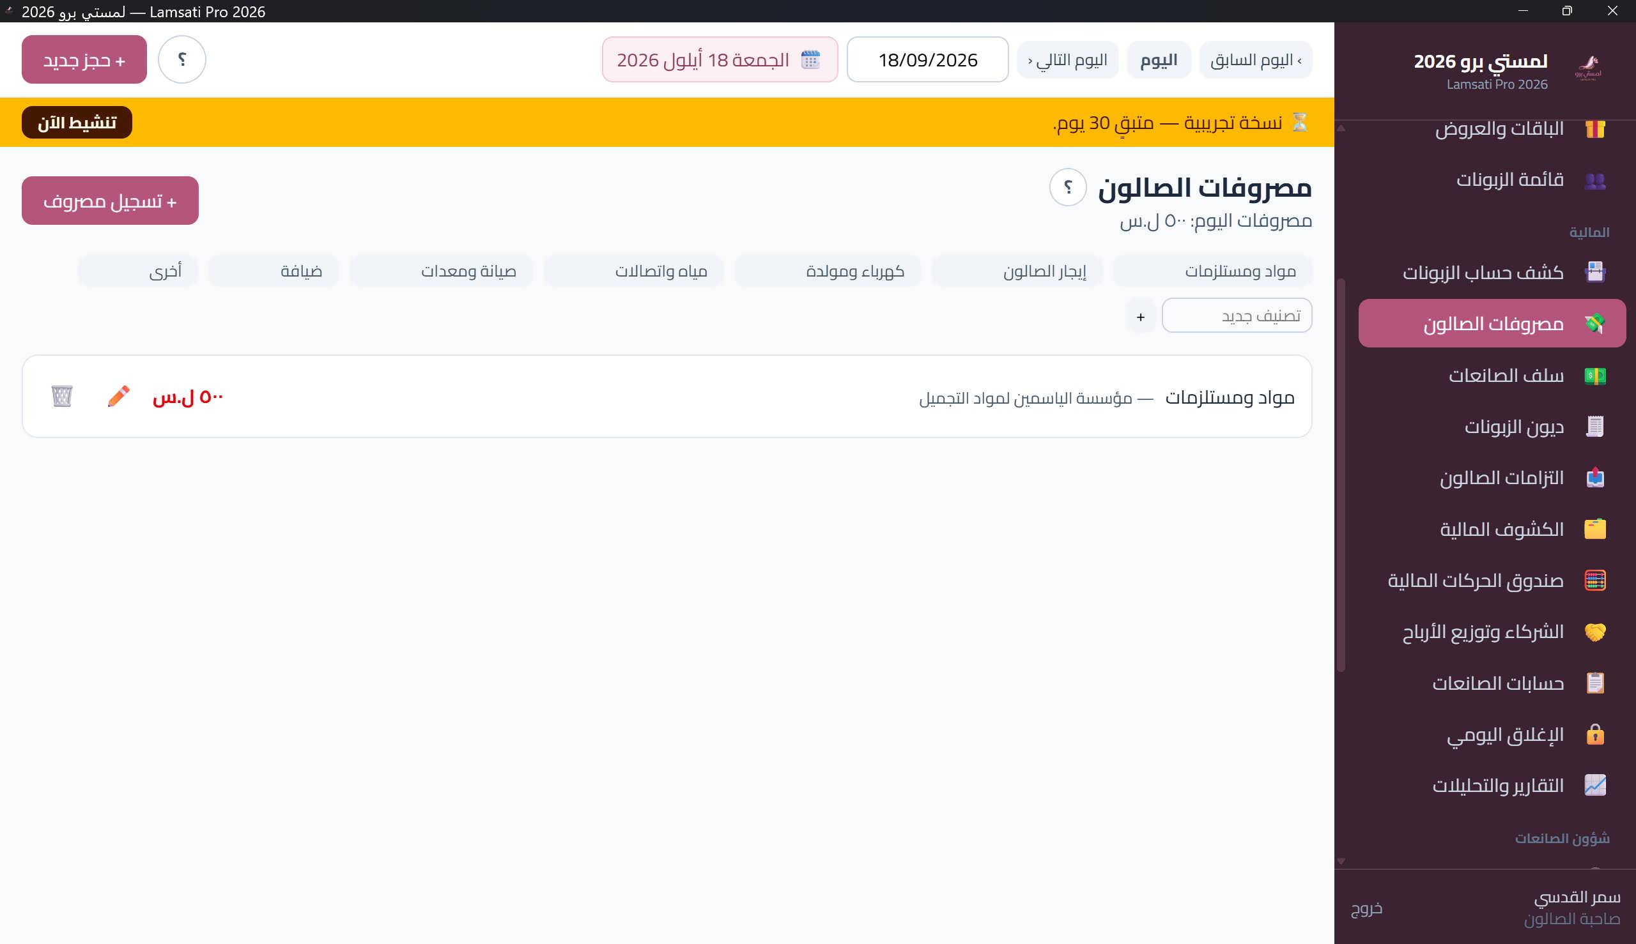
Task: Click the calendar icon in date badge
Action: click(x=810, y=59)
